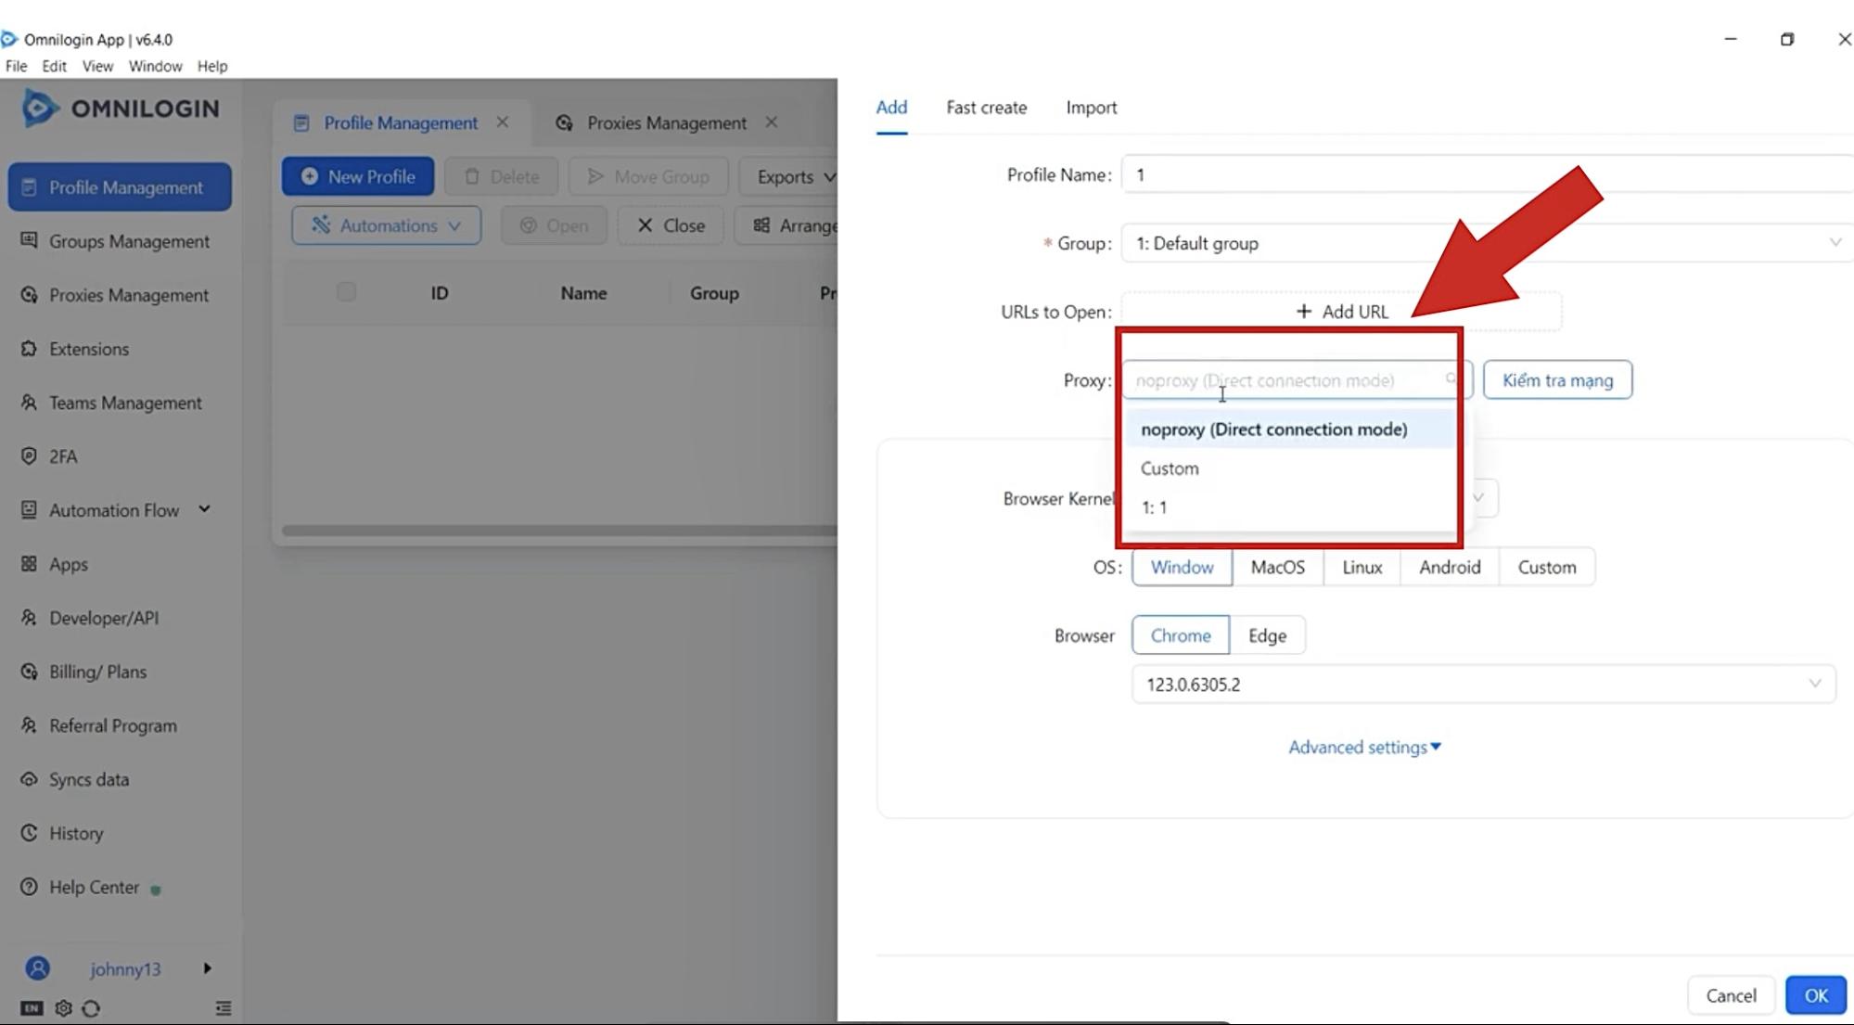Open the View menu
This screenshot has width=1854, height=1025.
97,66
